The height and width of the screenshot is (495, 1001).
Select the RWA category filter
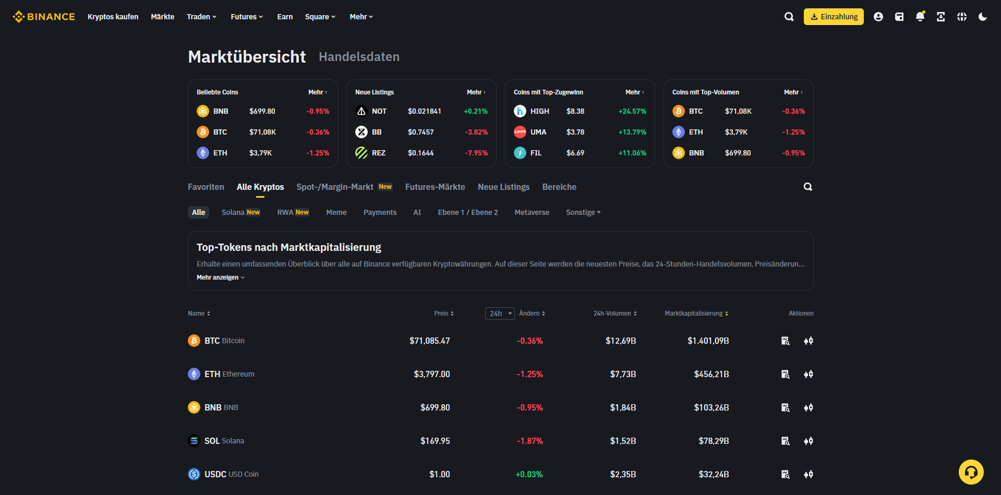(293, 212)
